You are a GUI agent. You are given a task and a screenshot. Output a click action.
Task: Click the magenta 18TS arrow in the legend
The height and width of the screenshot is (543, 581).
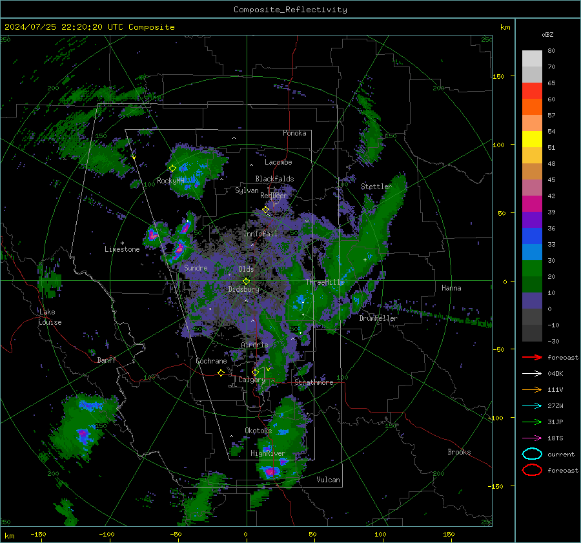532,438
